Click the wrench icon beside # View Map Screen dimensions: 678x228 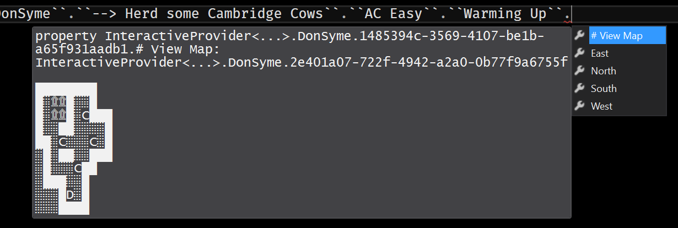(579, 36)
